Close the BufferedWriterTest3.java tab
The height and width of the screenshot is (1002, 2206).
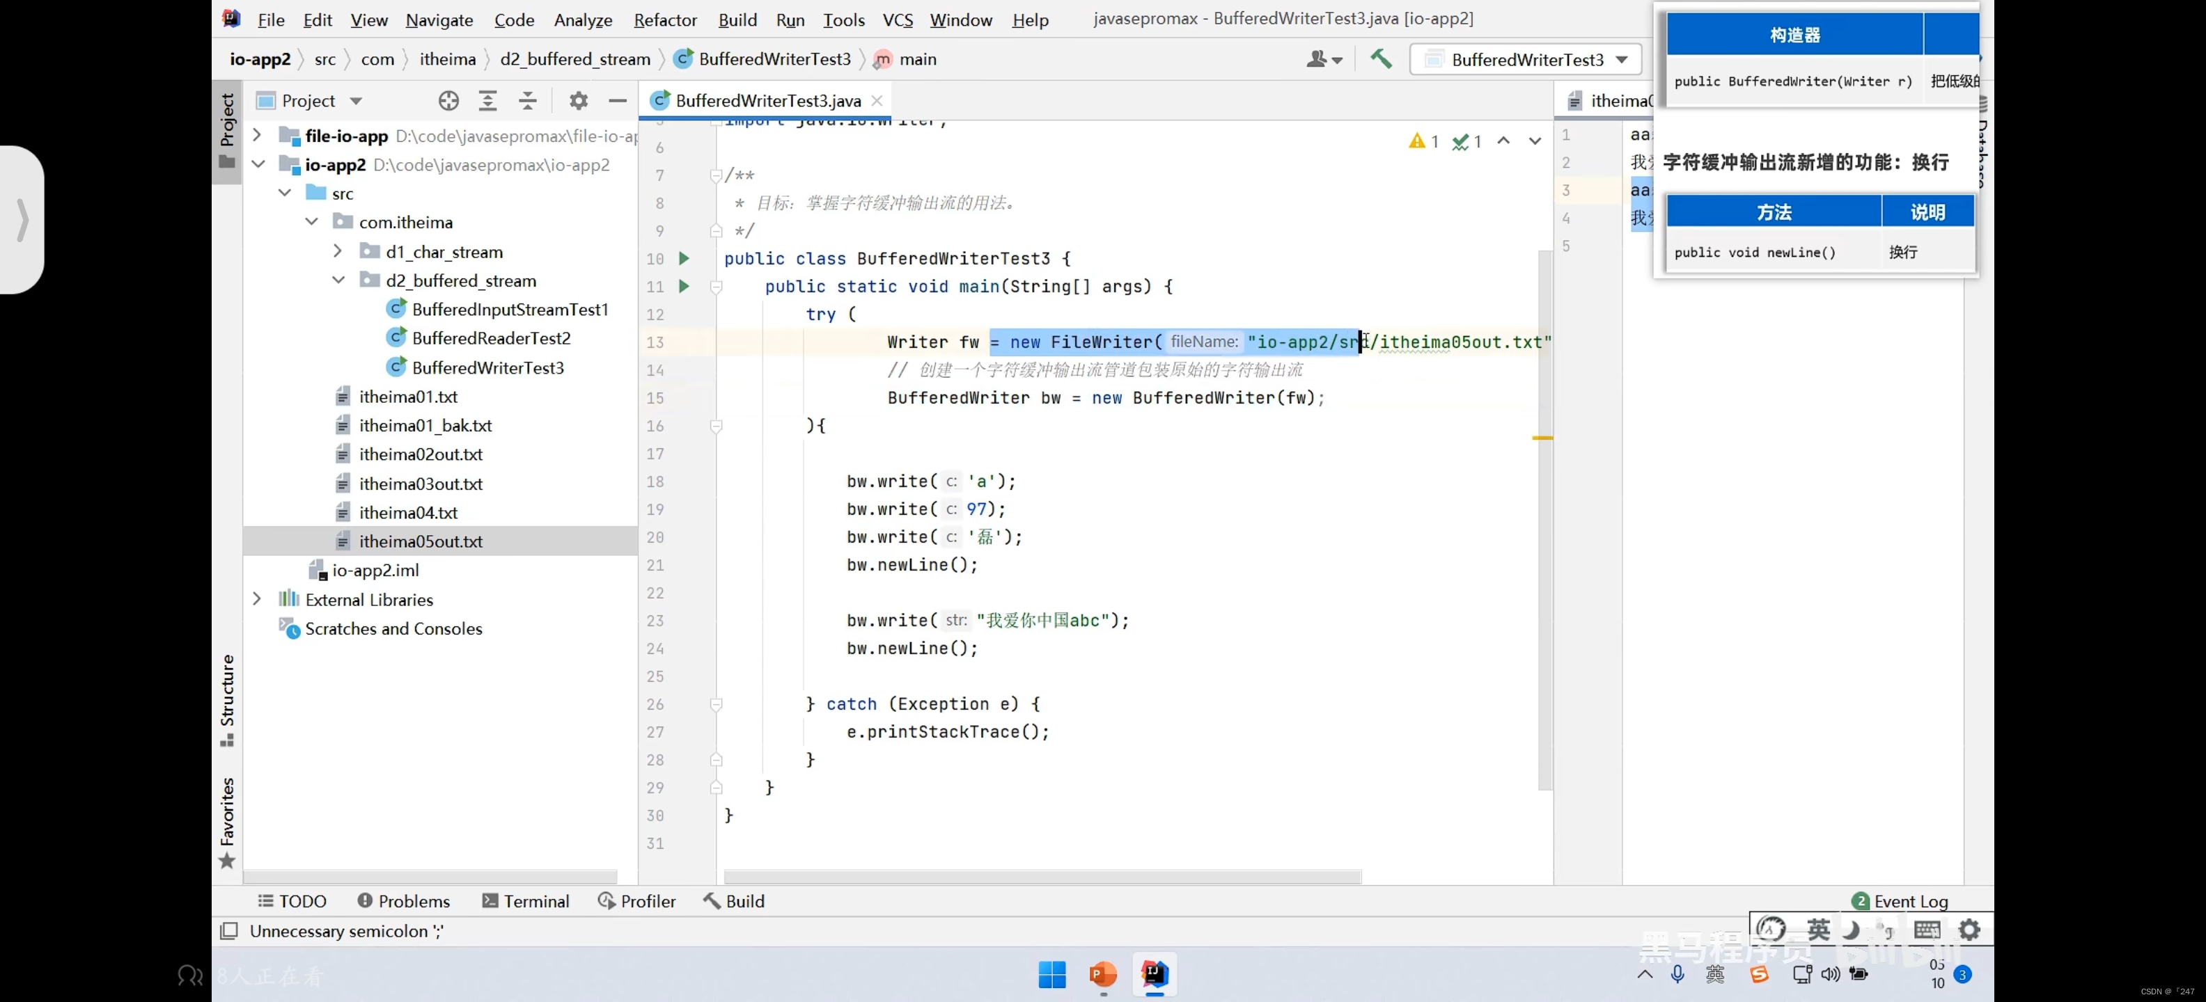(x=877, y=101)
